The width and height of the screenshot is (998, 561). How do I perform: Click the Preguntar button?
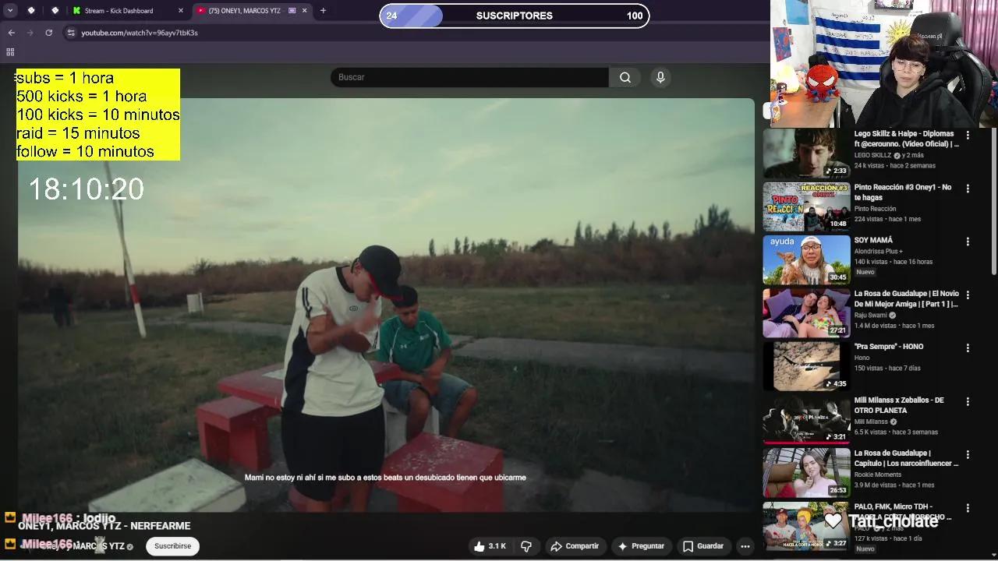click(641, 546)
